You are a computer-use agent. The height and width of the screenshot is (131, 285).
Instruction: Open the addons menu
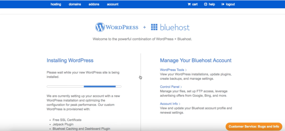point(94,4)
